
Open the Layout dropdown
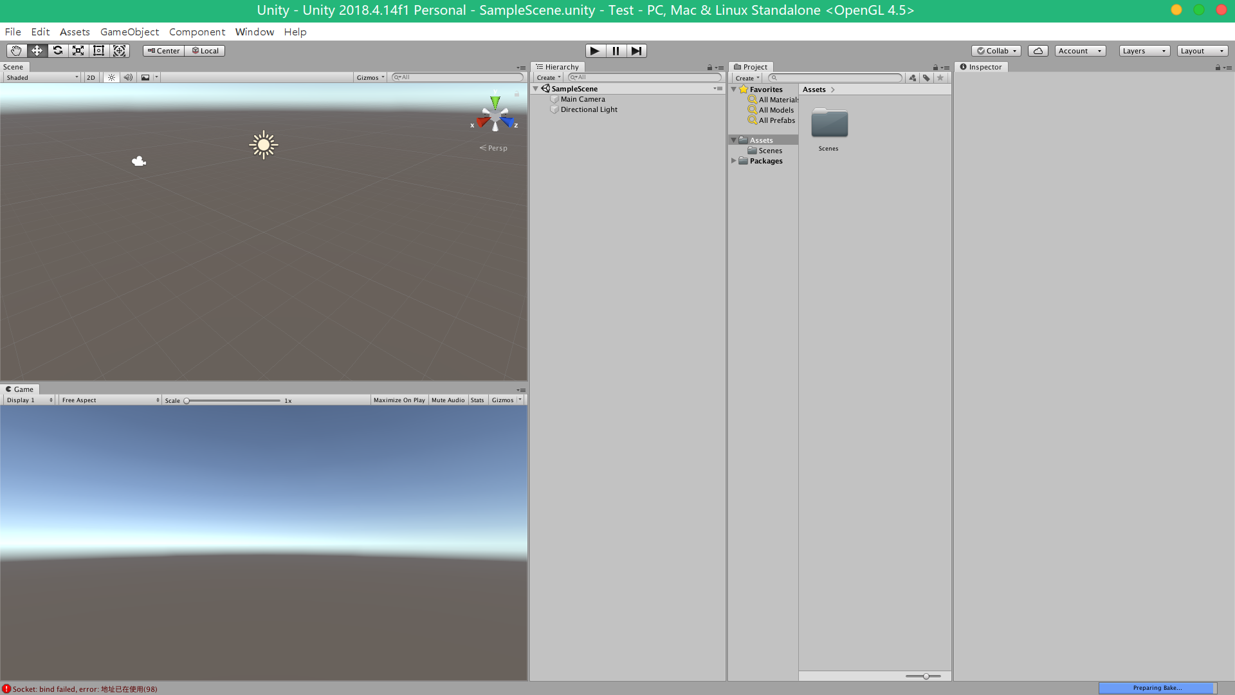1202,50
